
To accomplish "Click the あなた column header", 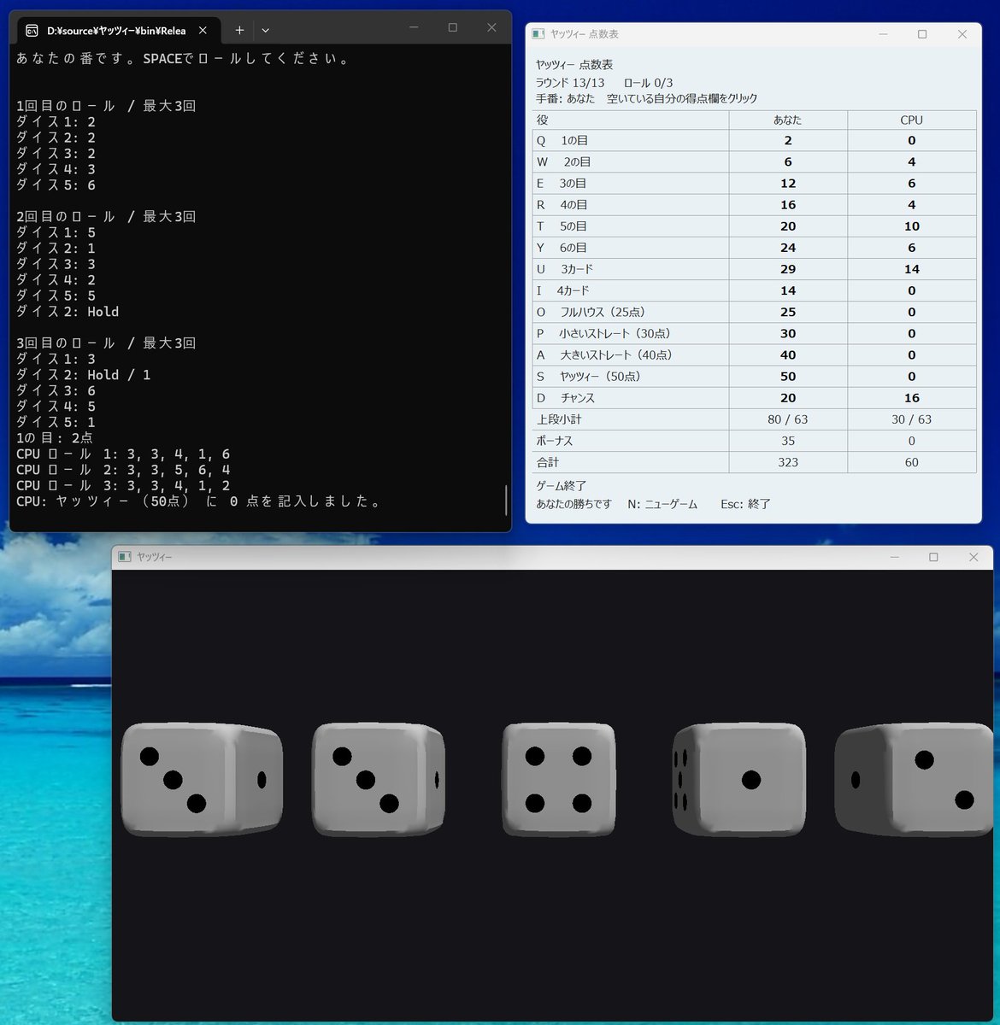I will point(788,120).
